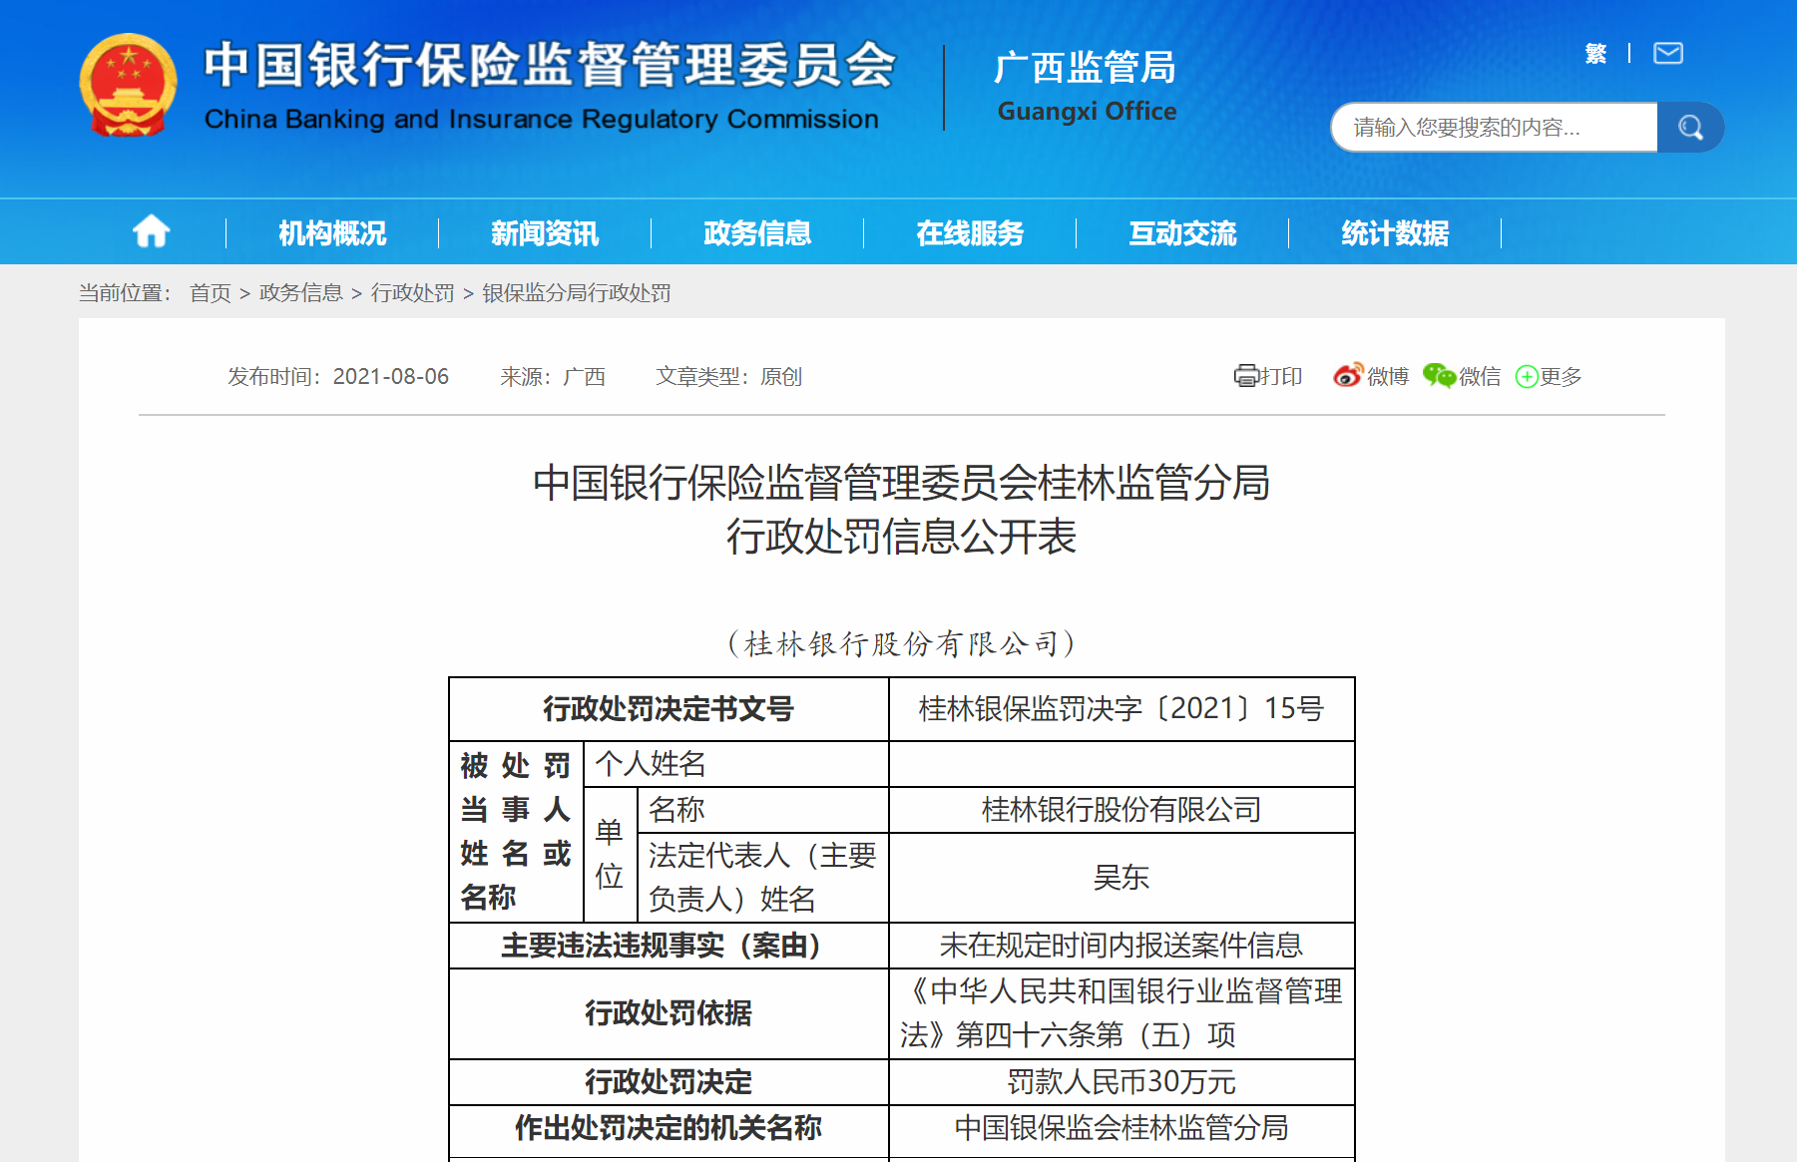Click the 行政处罚决定 header cell
The image size is (1797, 1162).
pyautogui.click(x=669, y=1081)
